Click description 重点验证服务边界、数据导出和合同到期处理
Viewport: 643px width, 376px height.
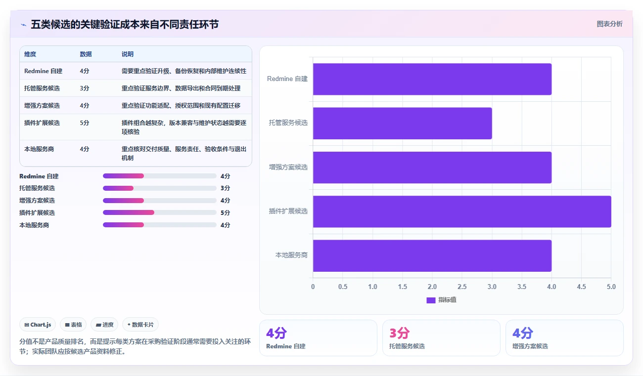181,88
